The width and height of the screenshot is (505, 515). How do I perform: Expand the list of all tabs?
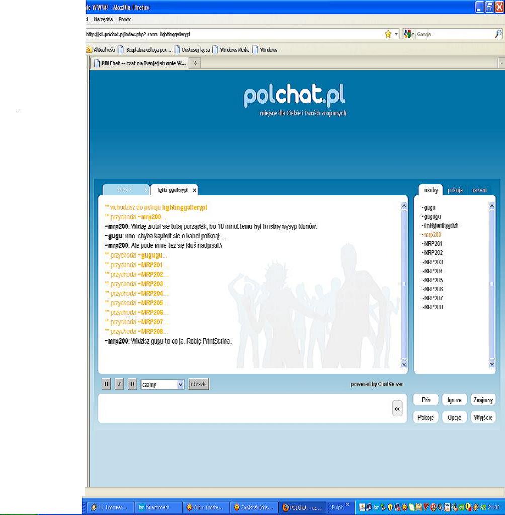click(x=501, y=63)
